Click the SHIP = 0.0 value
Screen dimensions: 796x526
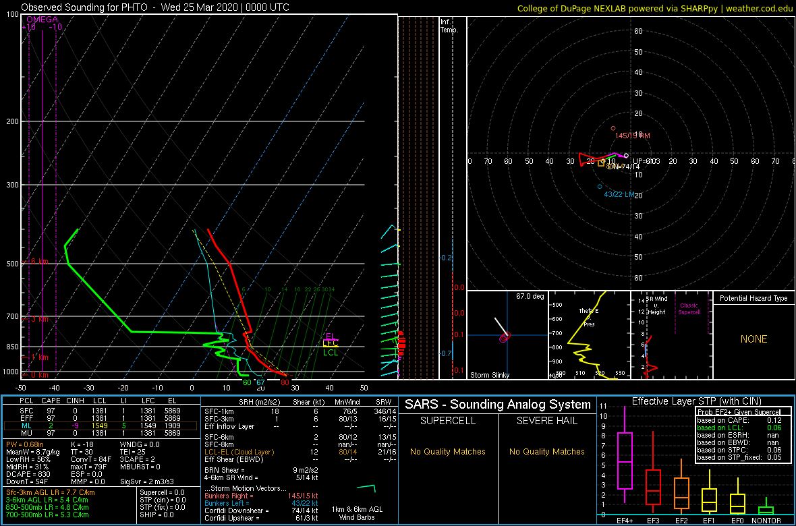click(157, 515)
